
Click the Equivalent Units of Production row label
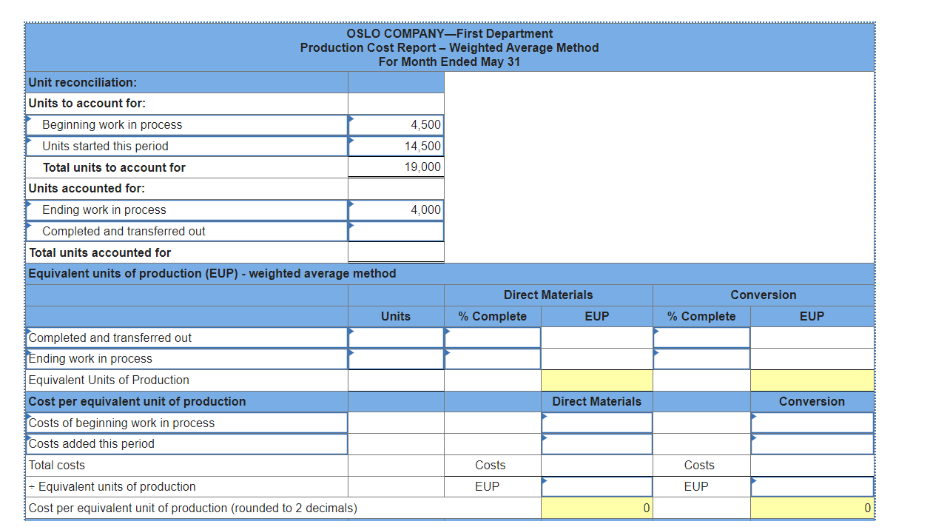click(x=111, y=380)
